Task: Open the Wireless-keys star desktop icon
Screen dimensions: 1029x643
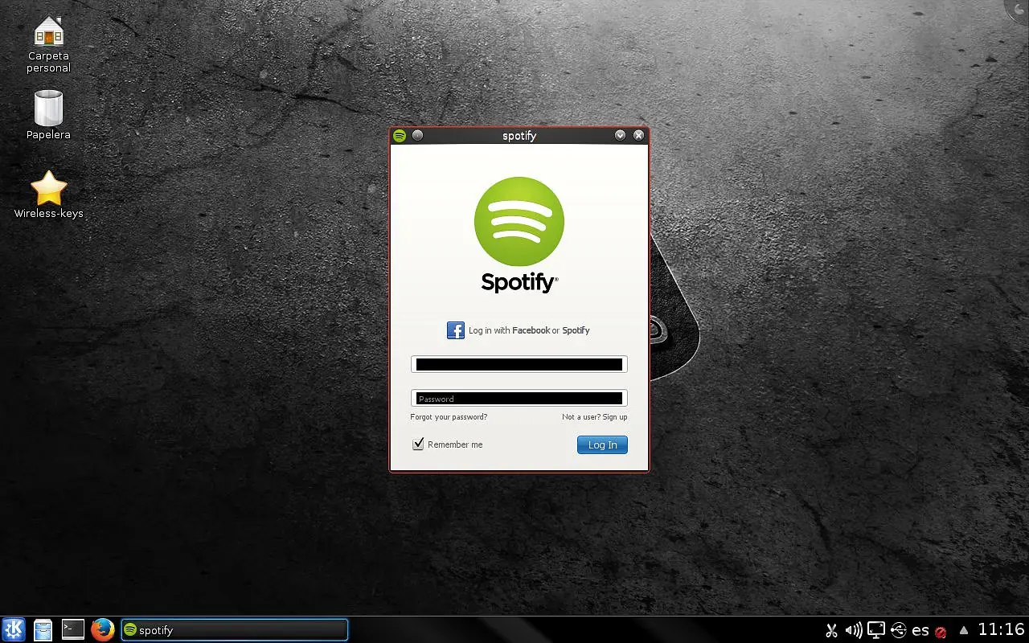Action: coord(48,195)
